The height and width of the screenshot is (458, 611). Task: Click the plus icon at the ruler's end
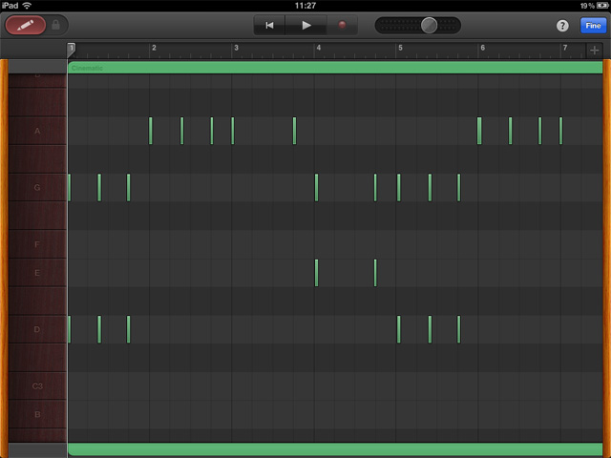[x=594, y=49]
